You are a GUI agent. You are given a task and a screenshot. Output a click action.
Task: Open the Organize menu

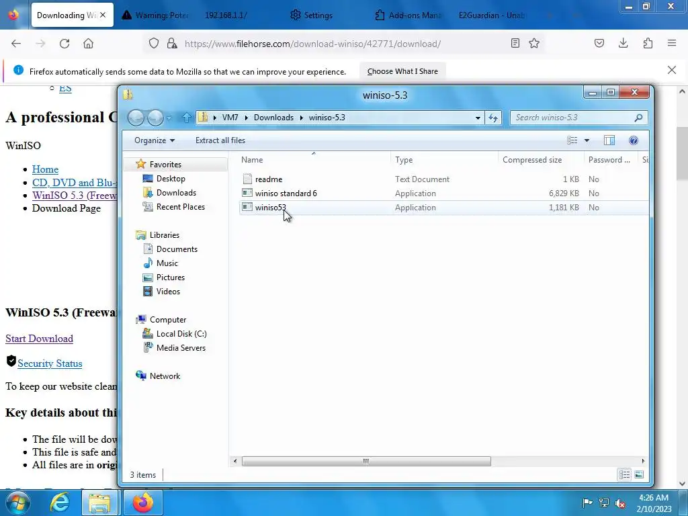tap(155, 140)
